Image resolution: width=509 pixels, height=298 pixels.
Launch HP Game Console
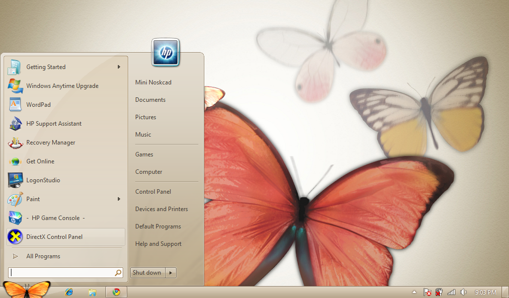(x=55, y=218)
